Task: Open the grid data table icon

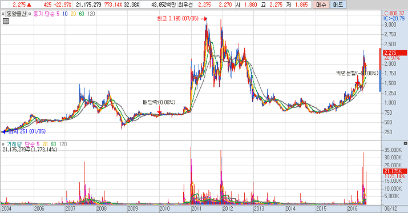Action: click(6, 21)
